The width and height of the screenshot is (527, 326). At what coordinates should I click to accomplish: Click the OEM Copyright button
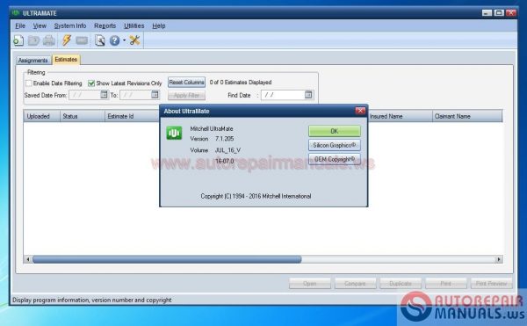click(335, 159)
